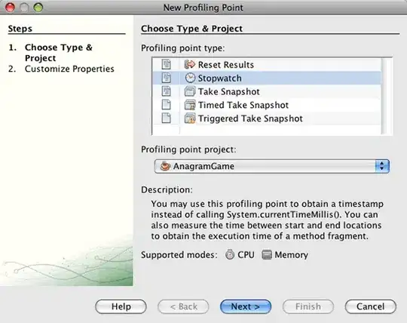Click the Stopwatch clock icon
The width and height of the screenshot is (407, 323).
tap(190, 78)
